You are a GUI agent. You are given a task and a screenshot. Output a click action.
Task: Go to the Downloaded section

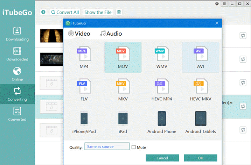(17, 54)
